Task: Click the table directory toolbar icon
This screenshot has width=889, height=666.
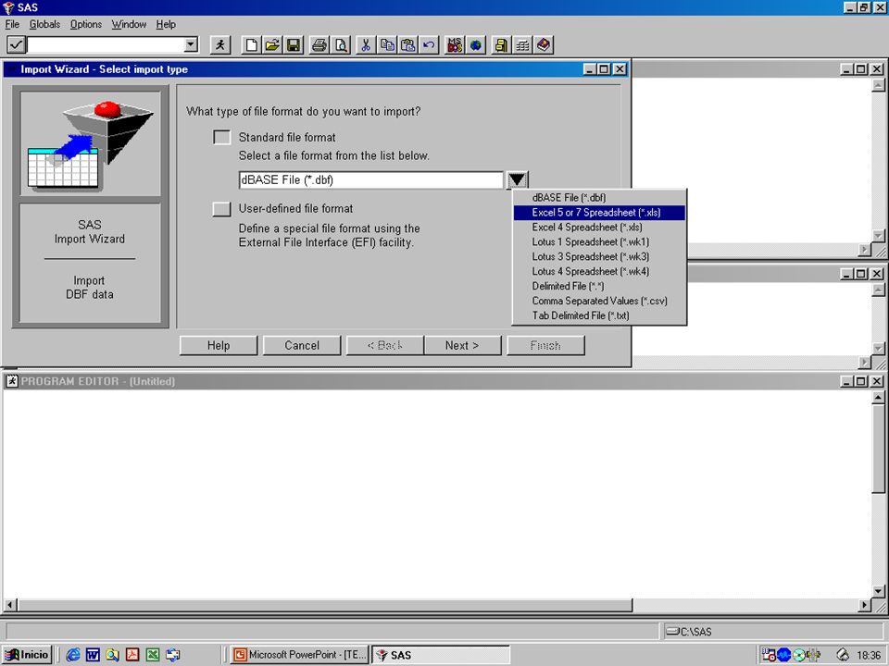Action: (522, 44)
